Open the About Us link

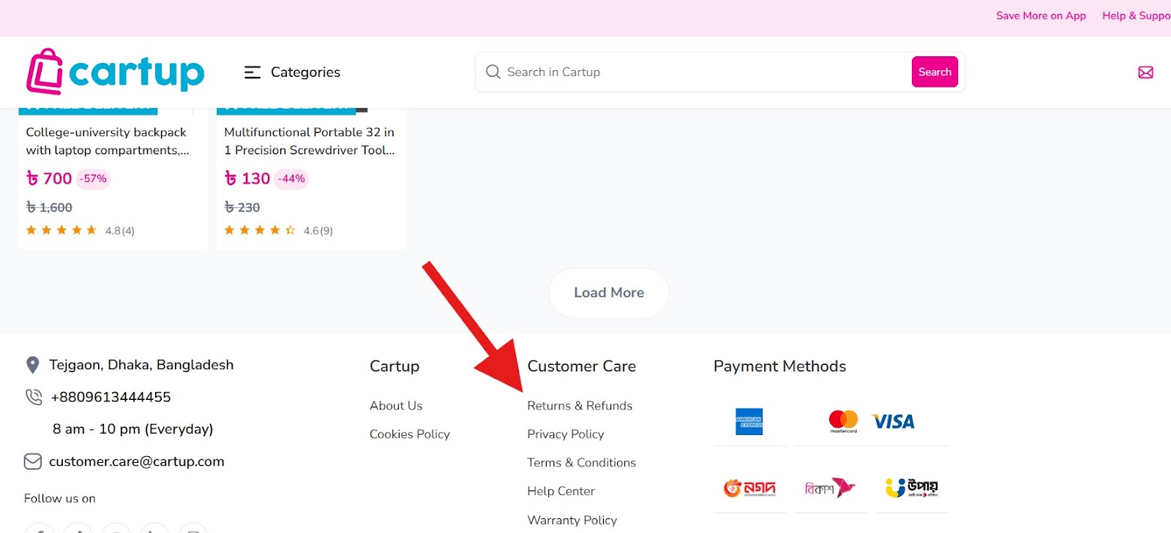(x=396, y=406)
